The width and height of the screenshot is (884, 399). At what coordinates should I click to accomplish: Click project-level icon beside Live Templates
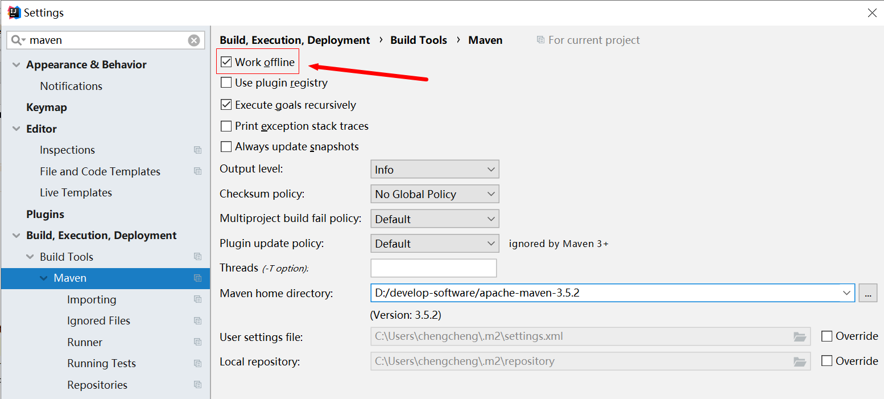(x=197, y=193)
